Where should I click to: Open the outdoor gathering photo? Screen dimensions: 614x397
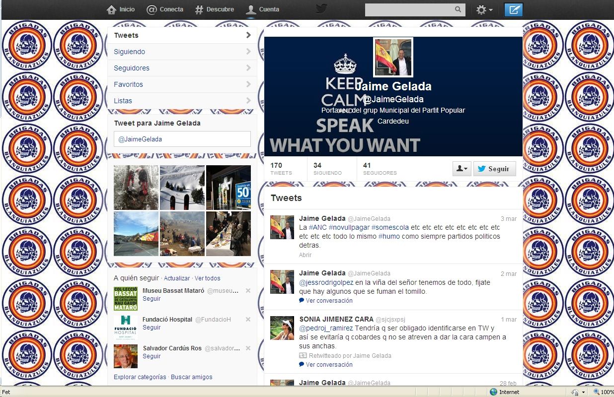182,234
